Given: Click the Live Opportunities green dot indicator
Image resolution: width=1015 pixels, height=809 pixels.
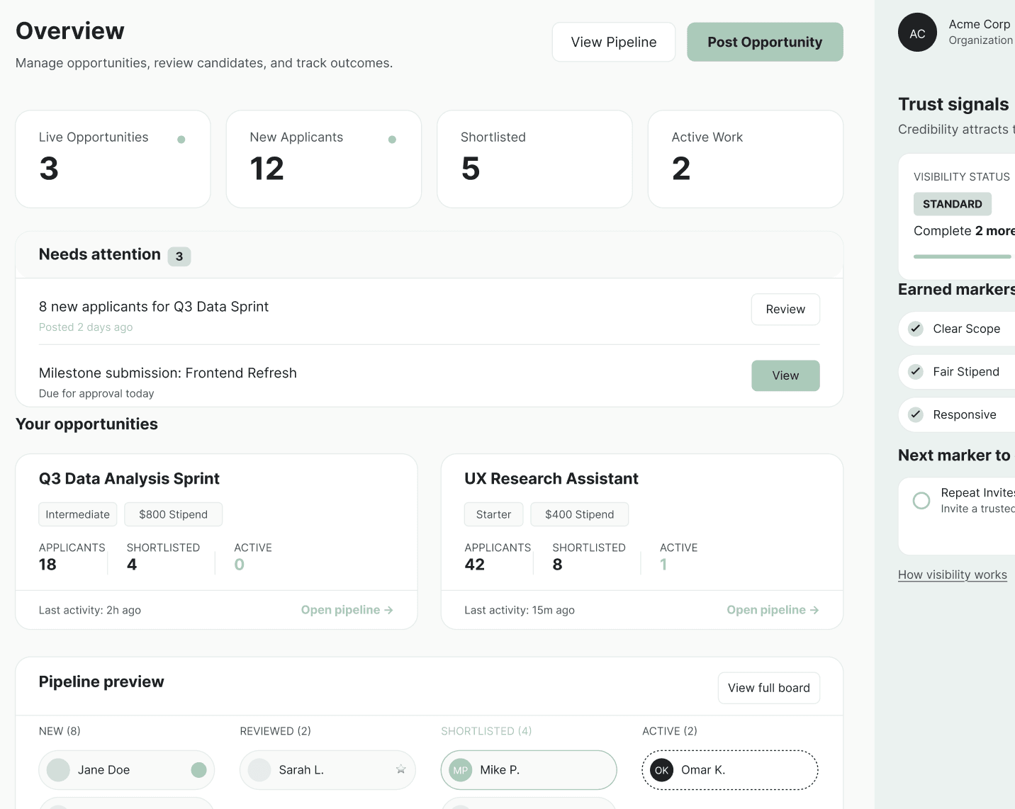Looking at the screenshot, I should [181, 140].
